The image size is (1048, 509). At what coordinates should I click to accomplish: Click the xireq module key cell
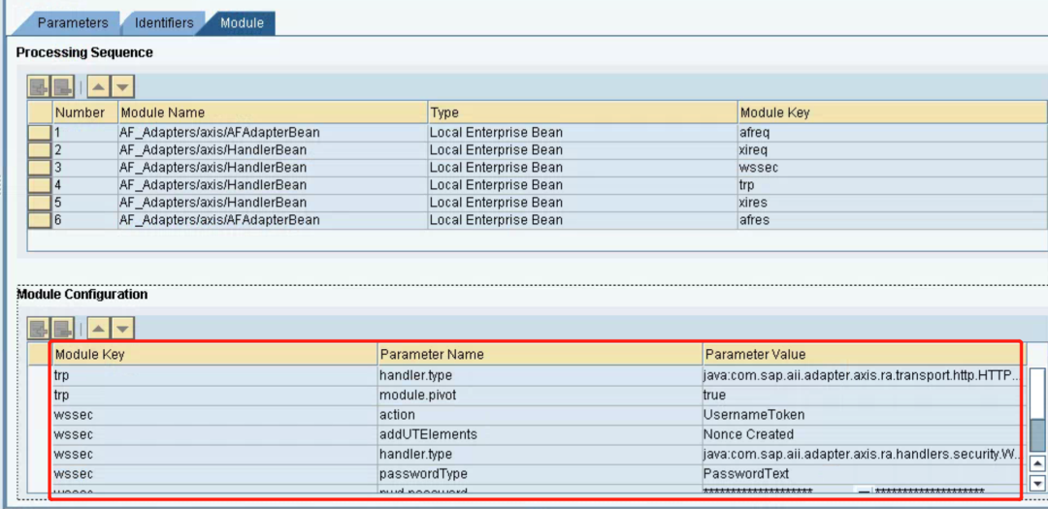click(x=893, y=149)
